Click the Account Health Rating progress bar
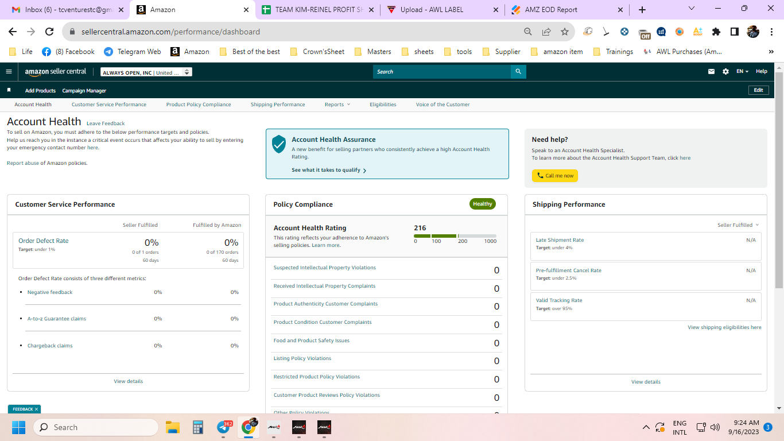Viewport: 784px width, 441px height. coord(455,236)
